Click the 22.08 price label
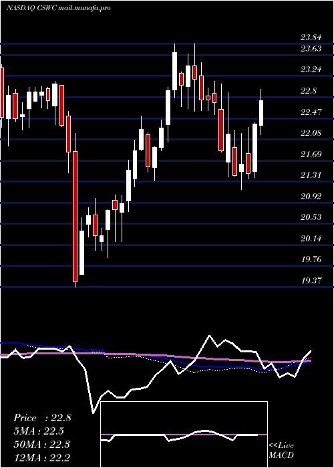This screenshot has height=468, width=334. (x=311, y=133)
